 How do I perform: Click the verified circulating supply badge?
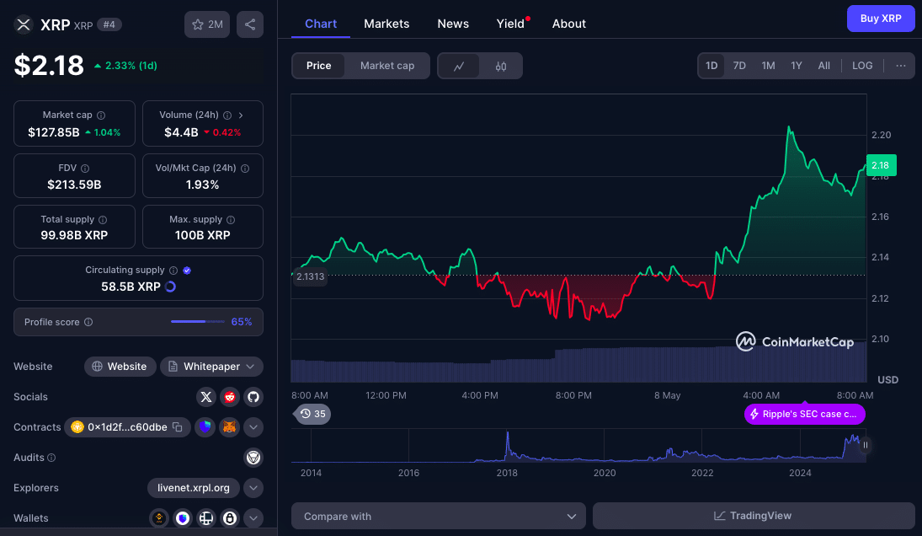point(187,270)
